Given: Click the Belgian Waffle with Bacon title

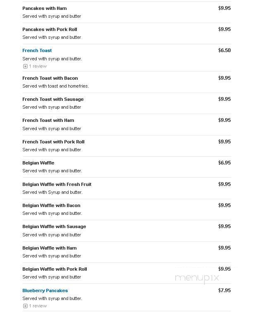Looking at the screenshot, I should click(x=51, y=205).
